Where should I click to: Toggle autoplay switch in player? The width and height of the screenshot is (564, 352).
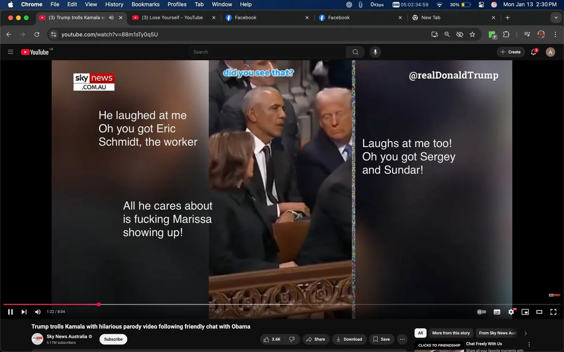coord(481,312)
